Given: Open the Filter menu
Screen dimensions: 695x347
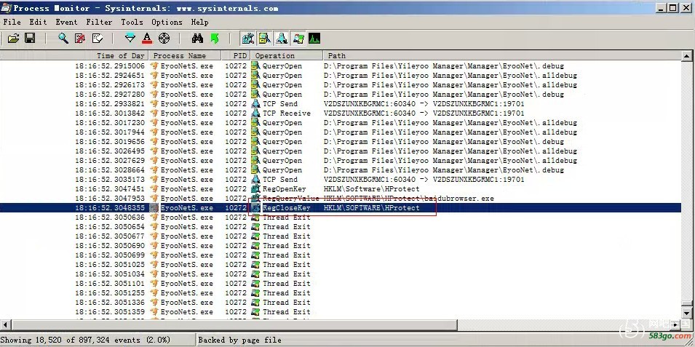Looking at the screenshot, I should click(x=99, y=22).
